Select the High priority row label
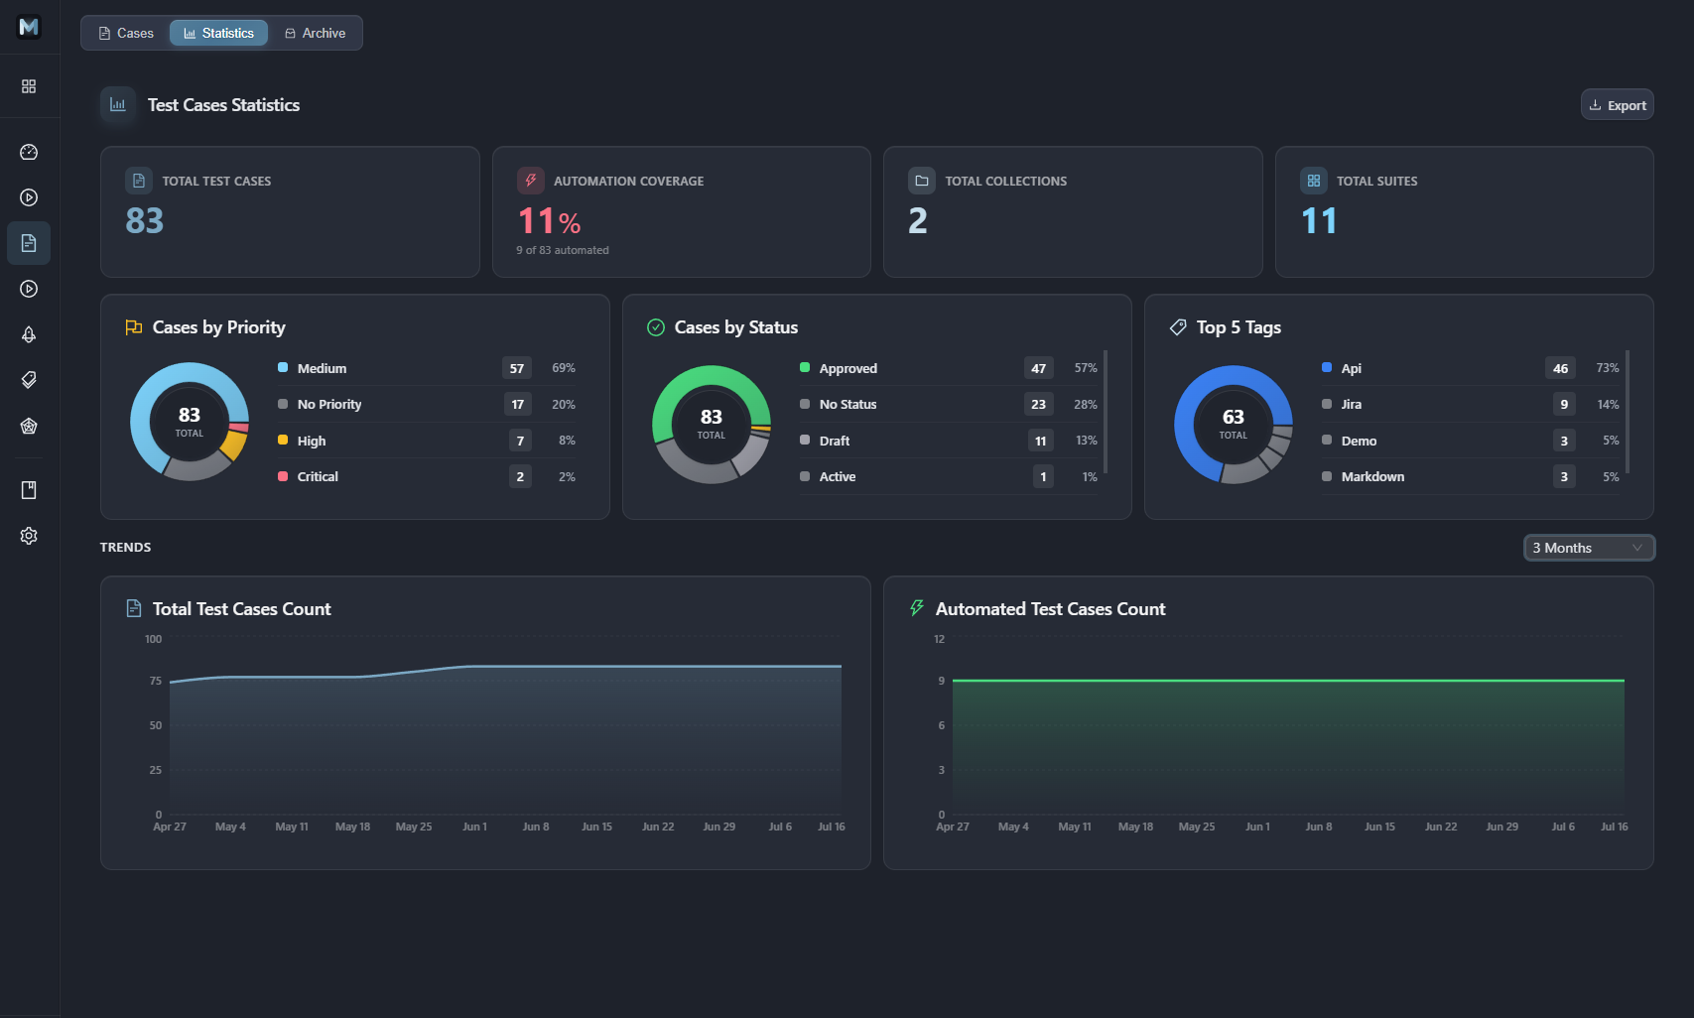This screenshot has width=1694, height=1018. (x=312, y=441)
